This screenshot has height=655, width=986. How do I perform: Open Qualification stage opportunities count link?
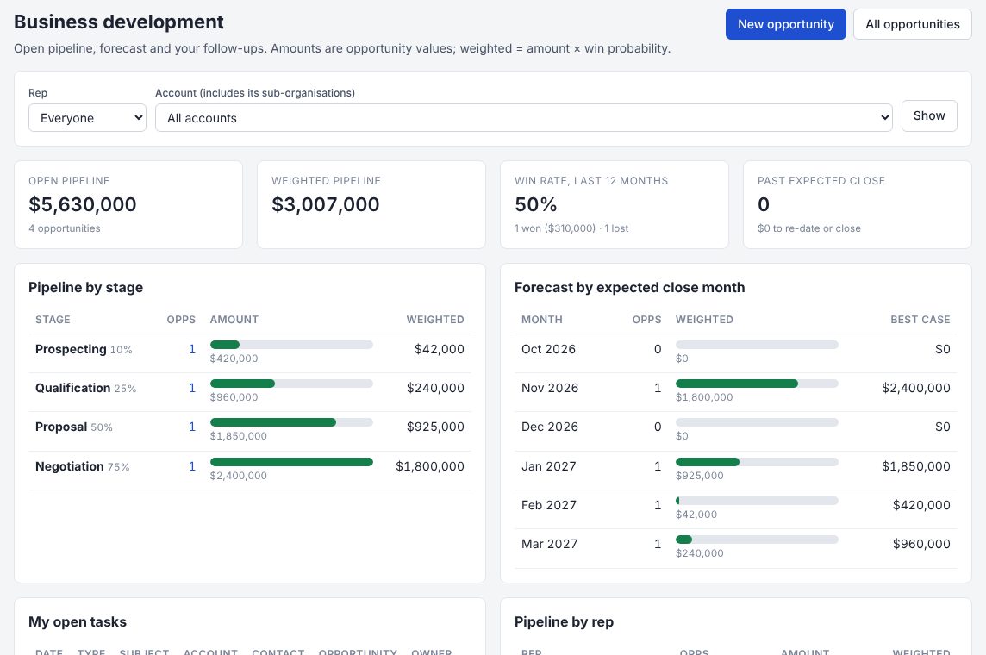pyautogui.click(x=192, y=388)
